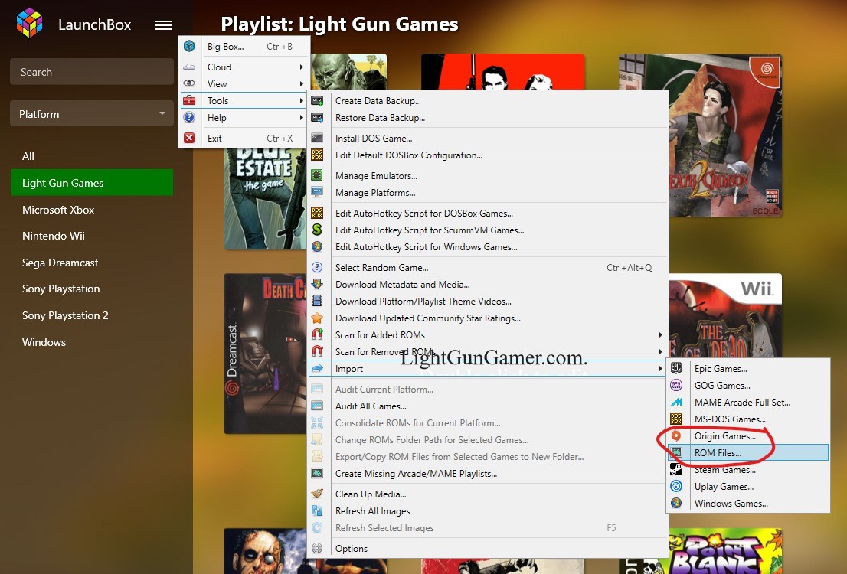Open the Platform dropdown

(x=92, y=114)
